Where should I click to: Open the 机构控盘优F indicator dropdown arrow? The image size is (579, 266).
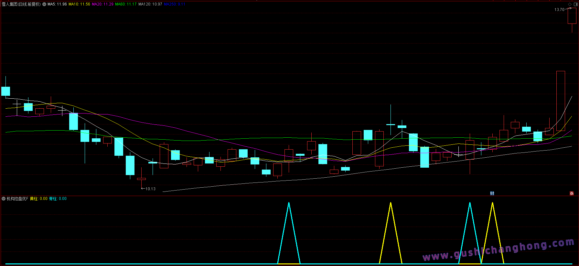[x=4, y=199]
